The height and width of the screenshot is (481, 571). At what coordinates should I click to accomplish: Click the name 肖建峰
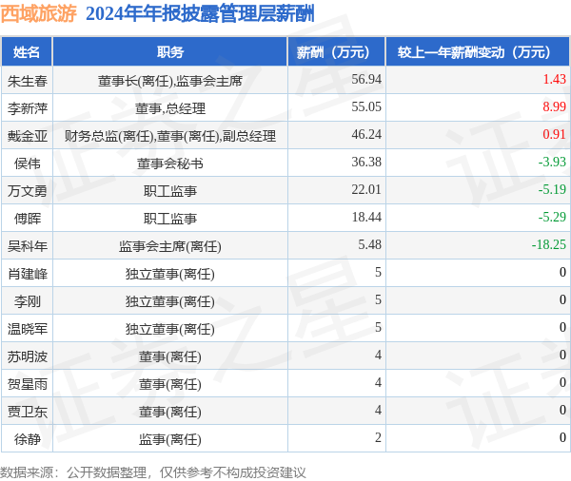coord(28,274)
